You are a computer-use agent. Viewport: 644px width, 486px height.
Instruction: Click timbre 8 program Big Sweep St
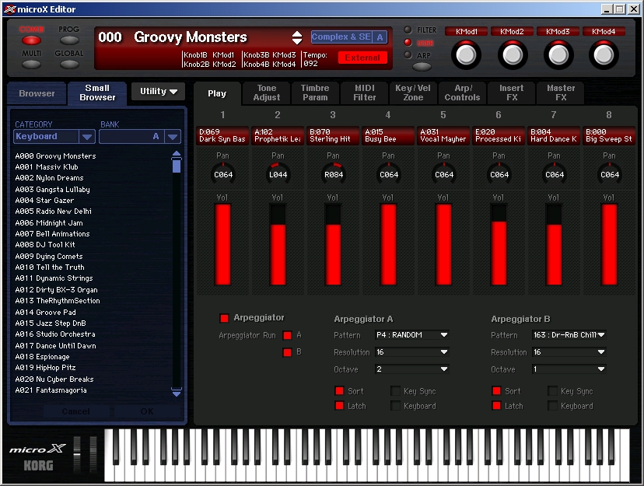click(609, 135)
